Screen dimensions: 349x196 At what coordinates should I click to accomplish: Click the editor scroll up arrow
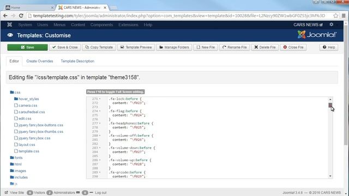pyautogui.click(x=330, y=99)
